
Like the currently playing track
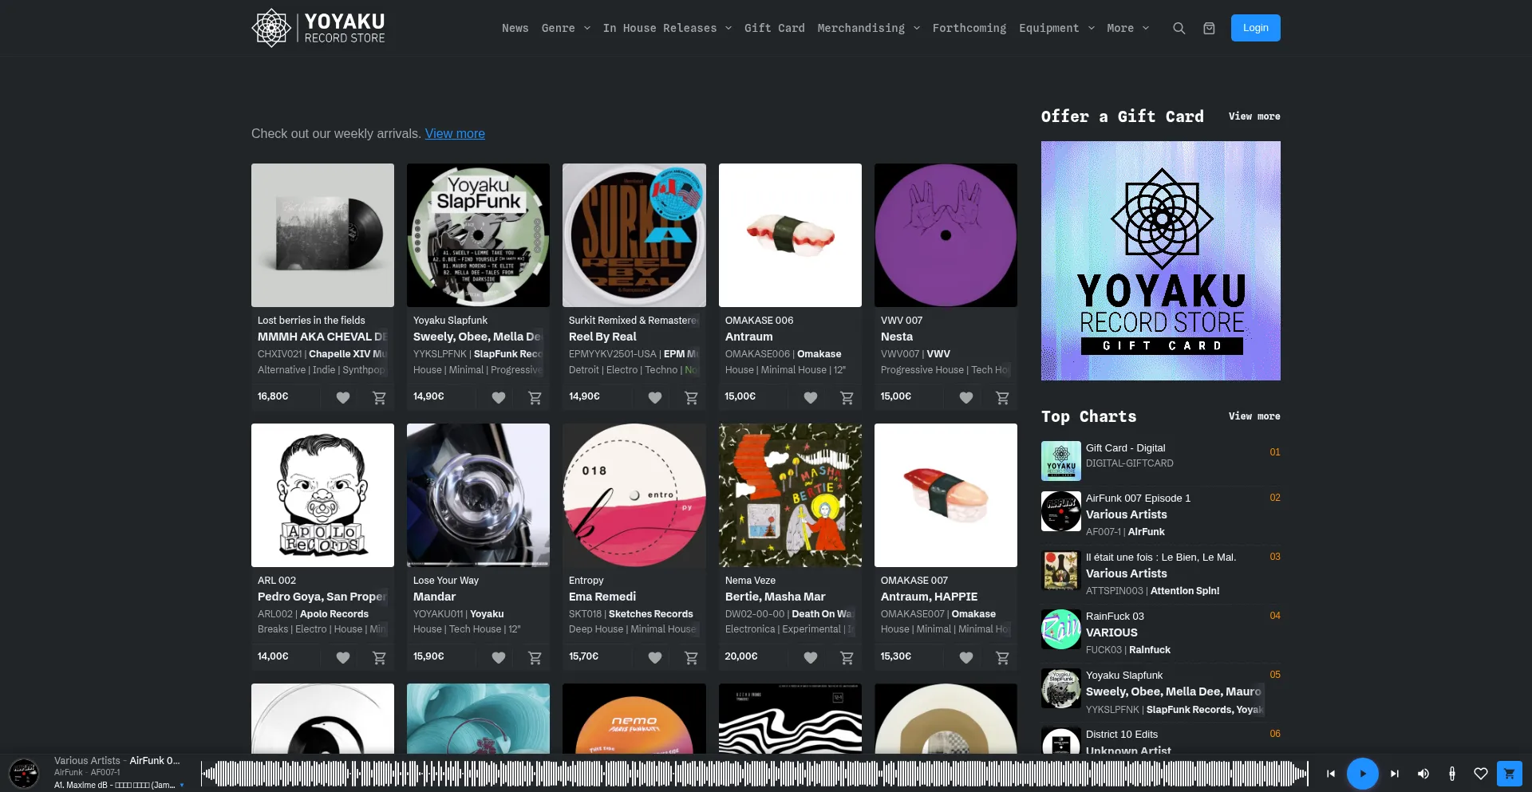coord(1480,774)
